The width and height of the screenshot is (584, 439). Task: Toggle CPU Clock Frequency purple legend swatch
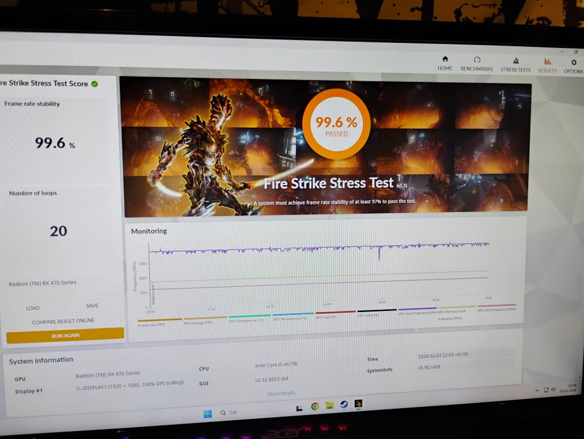point(417,309)
